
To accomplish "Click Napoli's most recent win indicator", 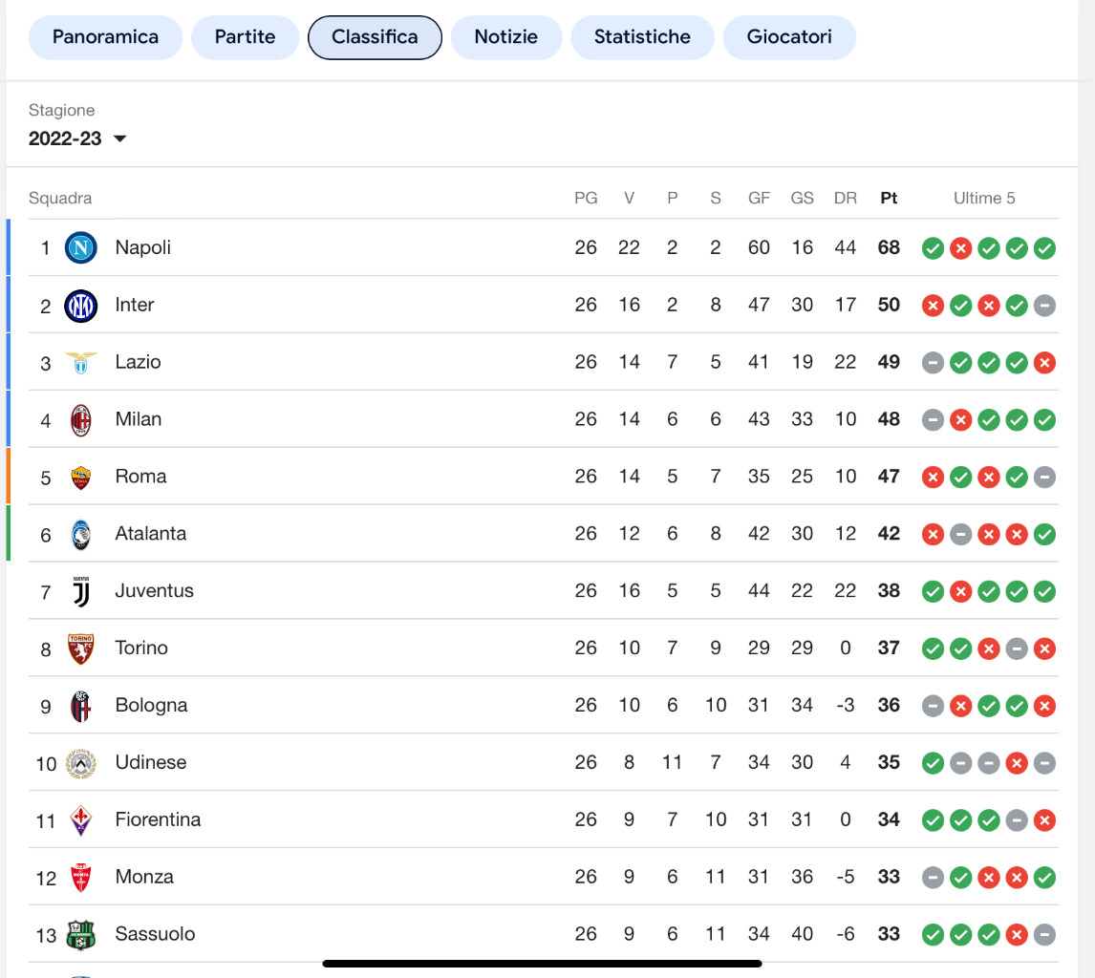I will point(1044,248).
